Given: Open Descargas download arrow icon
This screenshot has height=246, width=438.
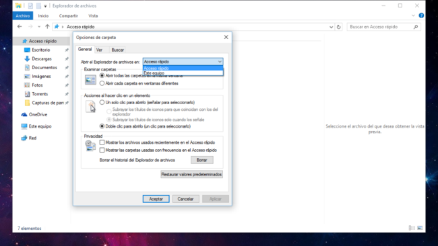Looking at the screenshot, I should (x=27, y=58).
